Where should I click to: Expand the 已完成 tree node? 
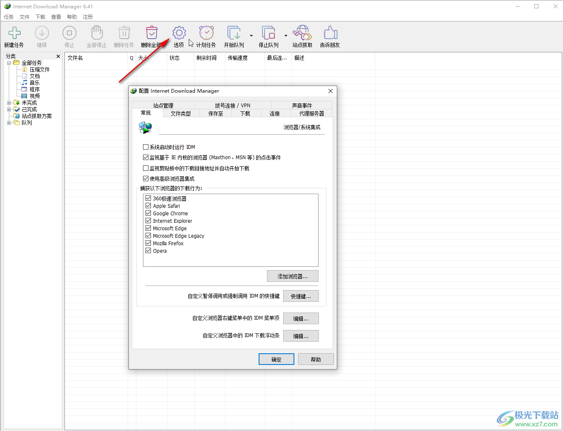click(x=9, y=109)
